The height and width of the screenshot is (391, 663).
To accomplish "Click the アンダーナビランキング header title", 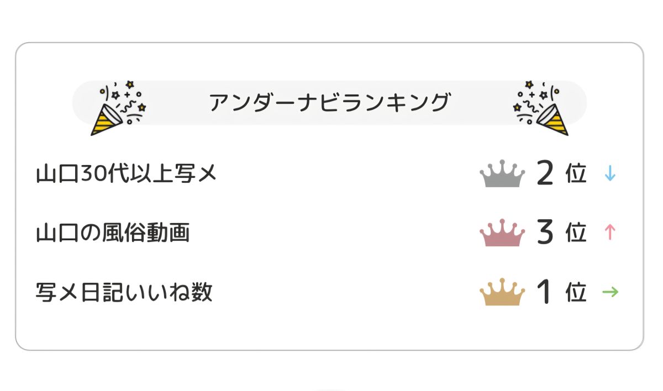I will click(329, 103).
